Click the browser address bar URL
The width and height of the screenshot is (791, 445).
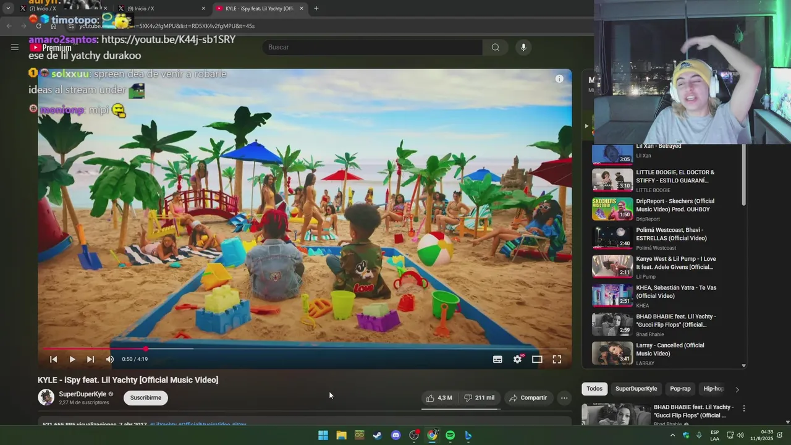(x=167, y=26)
